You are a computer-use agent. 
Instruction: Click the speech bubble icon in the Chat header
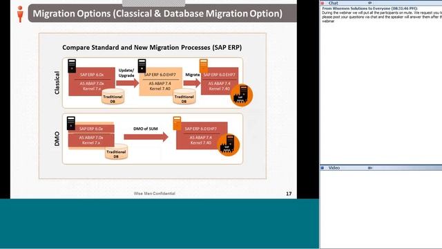tap(370, 3)
